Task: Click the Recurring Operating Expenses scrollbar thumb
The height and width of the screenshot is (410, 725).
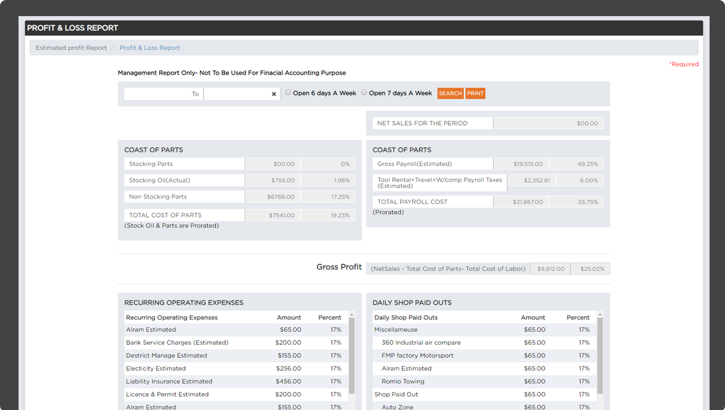Action: 352,356
